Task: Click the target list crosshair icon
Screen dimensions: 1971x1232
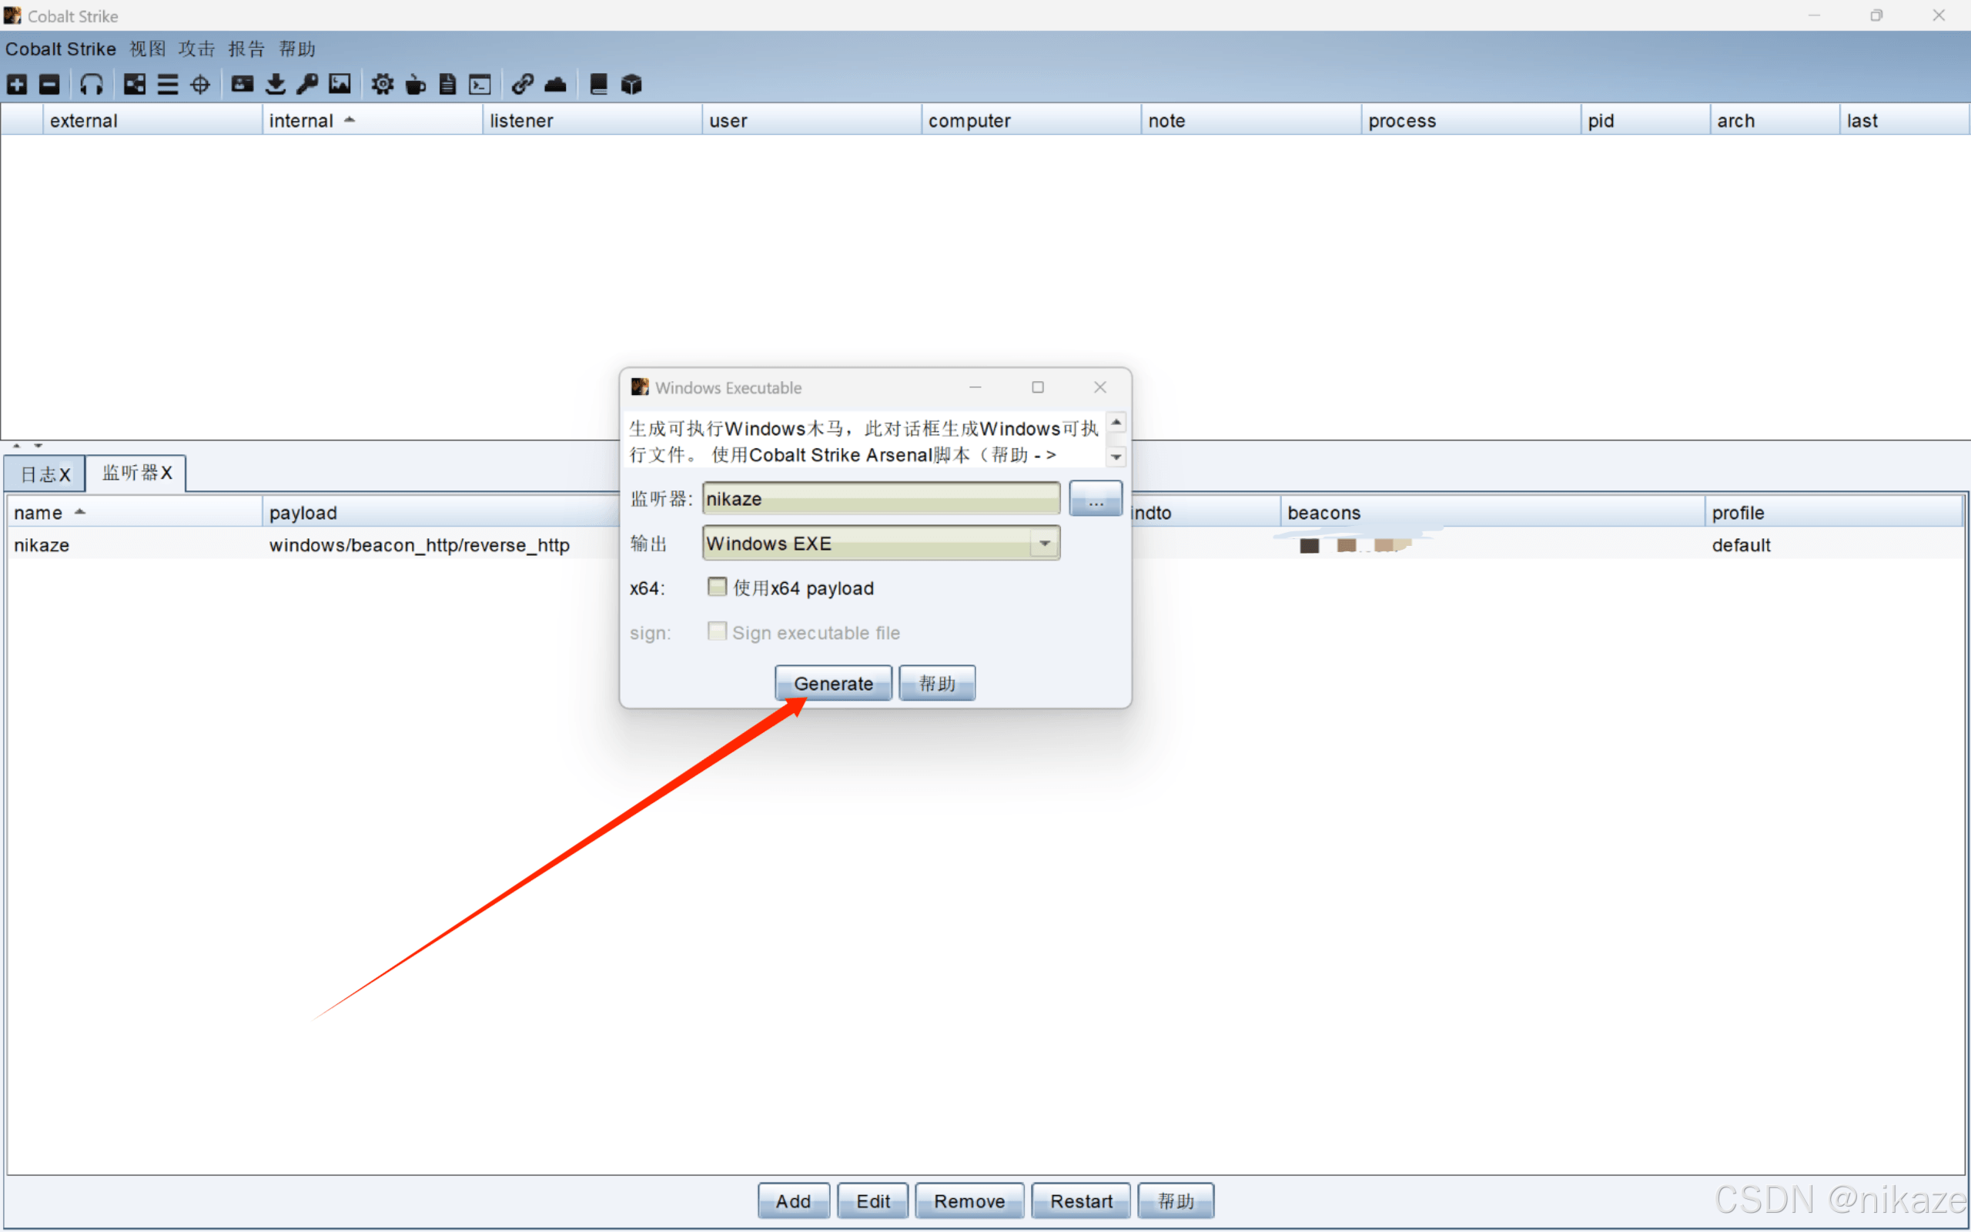Action: click(199, 85)
